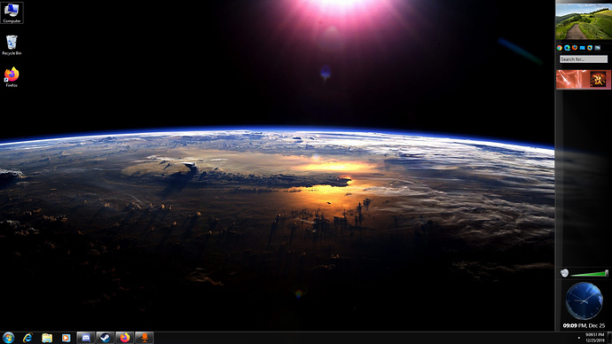Open the Computer desktop icon

(12, 12)
